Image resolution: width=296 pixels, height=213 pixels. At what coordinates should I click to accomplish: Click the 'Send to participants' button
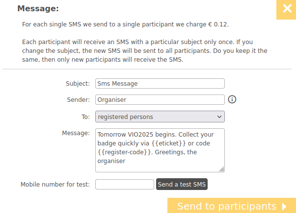click(232, 206)
